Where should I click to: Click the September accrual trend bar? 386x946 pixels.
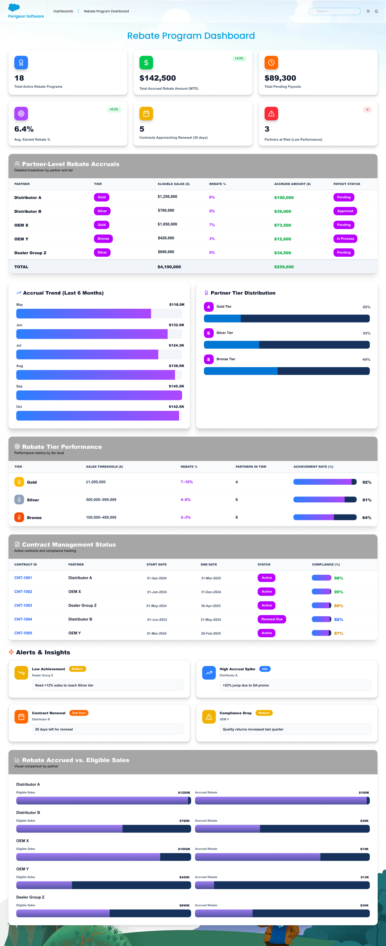click(99, 395)
